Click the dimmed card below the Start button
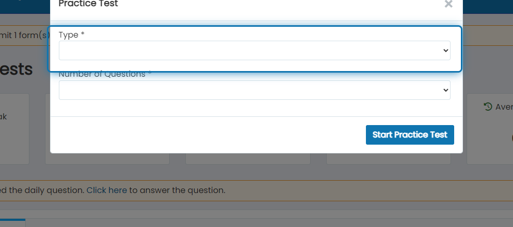 [388, 159]
